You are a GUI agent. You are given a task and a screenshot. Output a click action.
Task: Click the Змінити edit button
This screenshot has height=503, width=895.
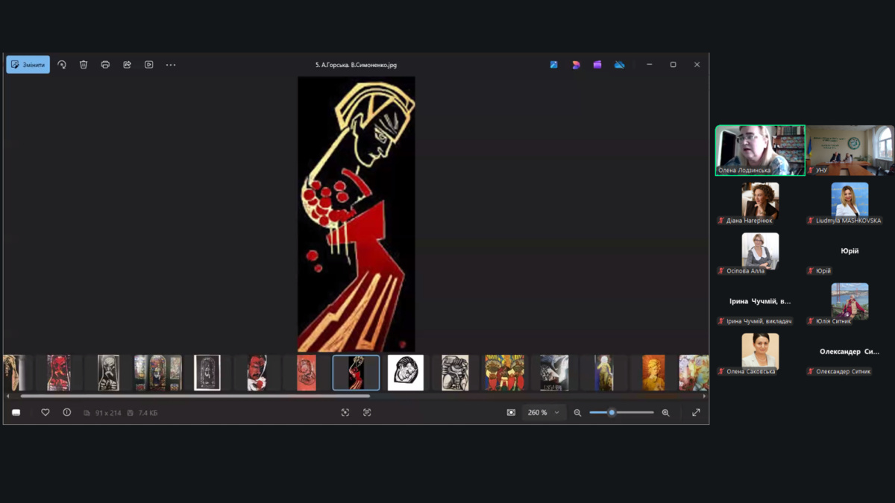click(x=28, y=65)
